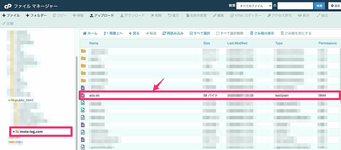Click すべて選択解除 to deselect all
This screenshot has height=150, width=341.
(x=218, y=33)
